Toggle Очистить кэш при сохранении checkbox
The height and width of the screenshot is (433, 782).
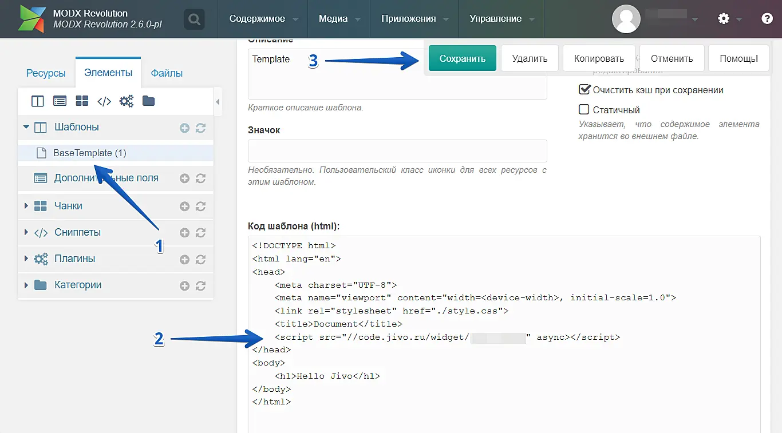(x=584, y=90)
